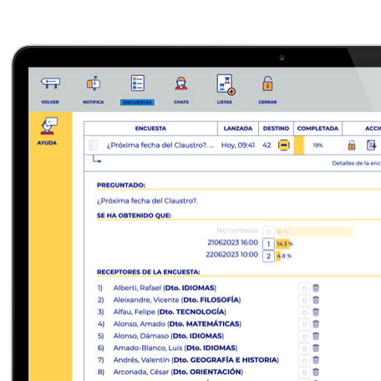Open the Chats icon

pos(181,84)
